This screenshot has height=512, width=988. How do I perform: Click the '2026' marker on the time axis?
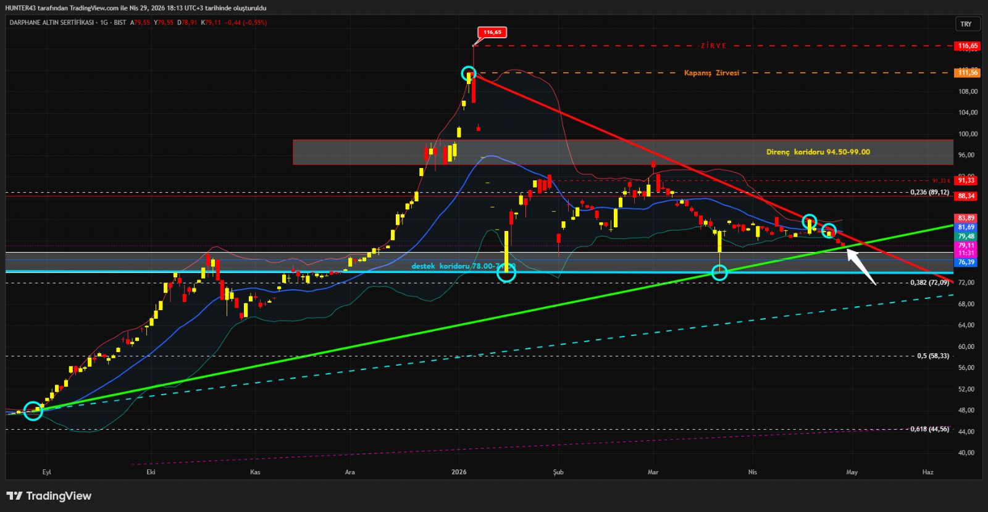coord(459,472)
